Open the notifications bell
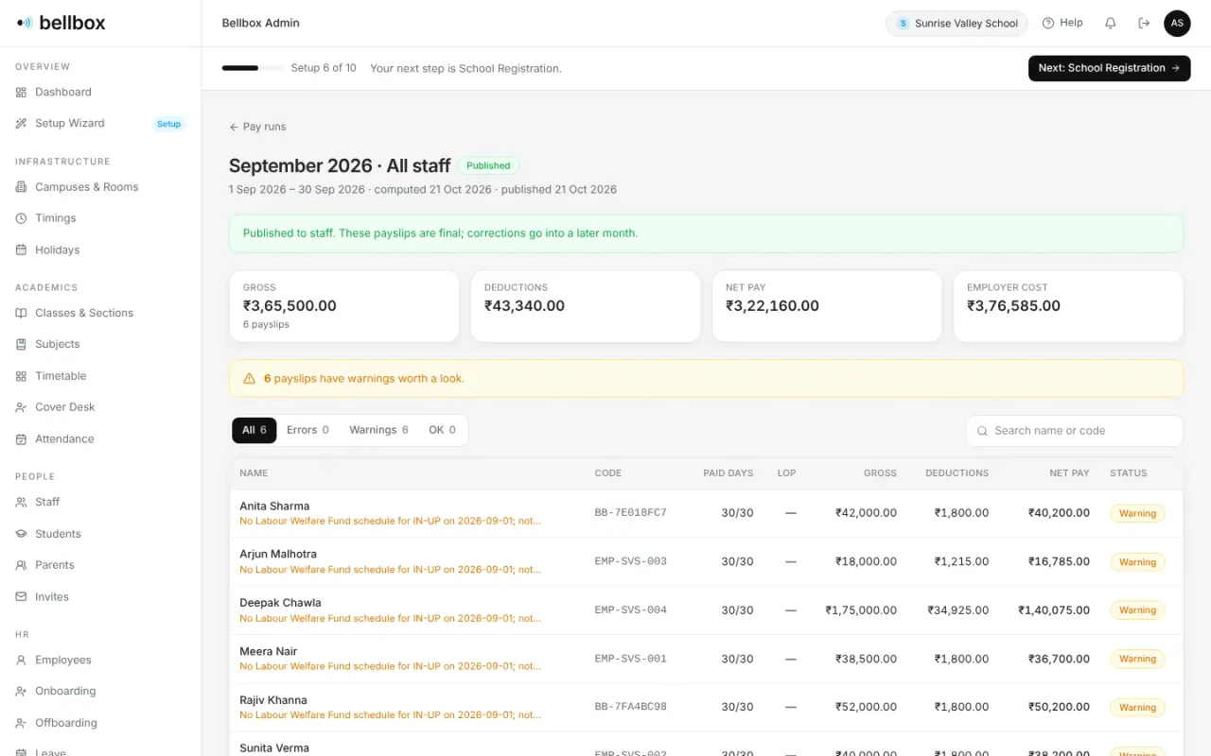 (x=1111, y=23)
